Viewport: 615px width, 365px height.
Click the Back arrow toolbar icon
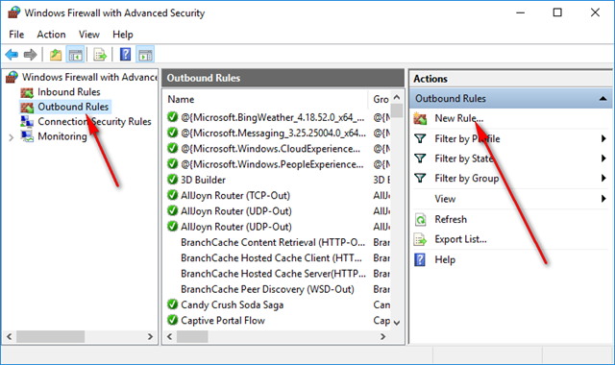coord(12,55)
